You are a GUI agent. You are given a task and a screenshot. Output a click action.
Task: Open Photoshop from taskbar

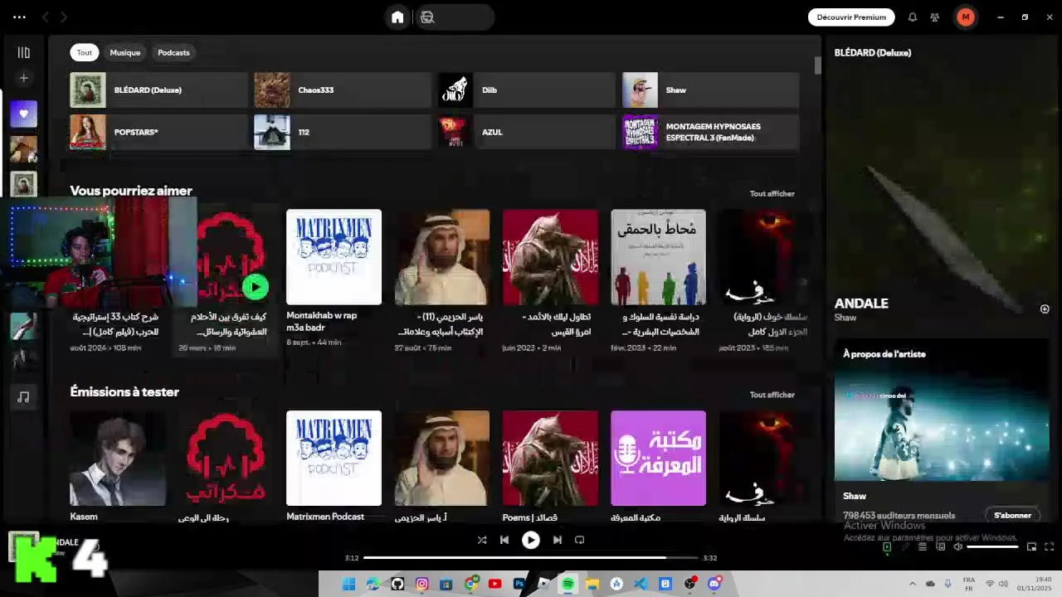tap(519, 585)
